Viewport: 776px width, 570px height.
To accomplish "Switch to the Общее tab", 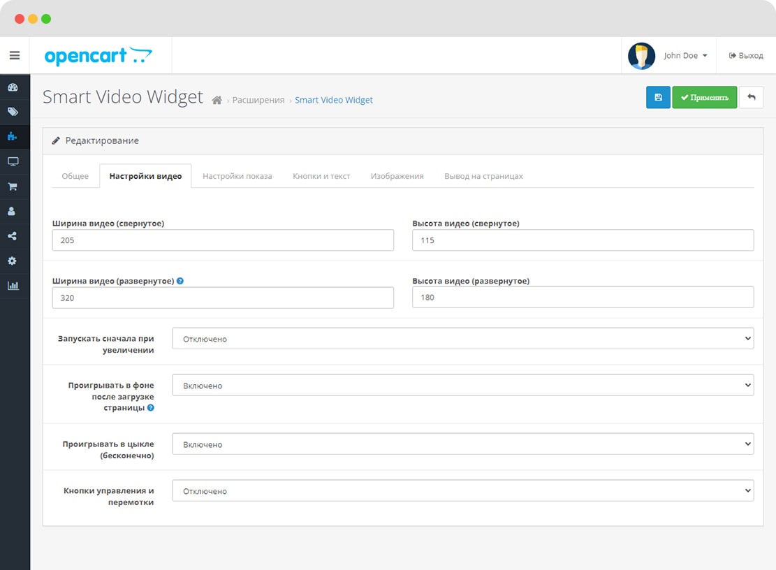I will click(75, 176).
